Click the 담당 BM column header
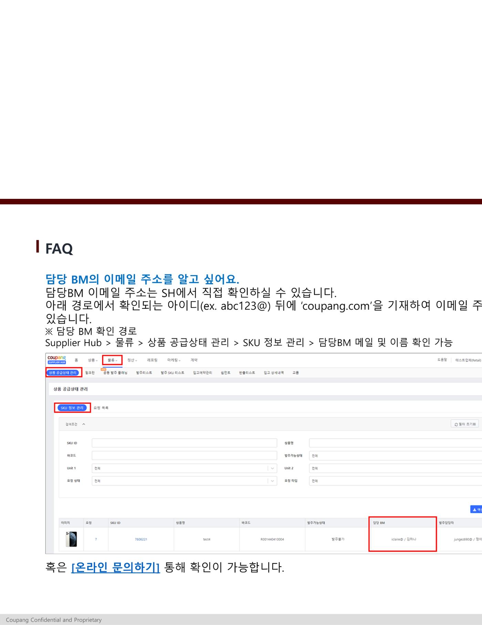Viewport: 482px width, 625px height. pyautogui.click(x=404, y=523)
